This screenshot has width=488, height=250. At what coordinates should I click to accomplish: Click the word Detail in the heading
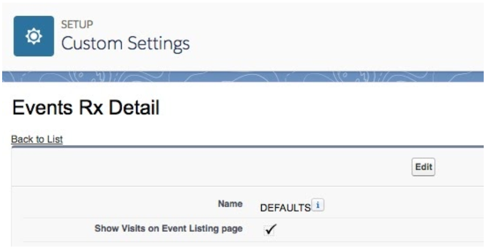[x=134, y=108]
